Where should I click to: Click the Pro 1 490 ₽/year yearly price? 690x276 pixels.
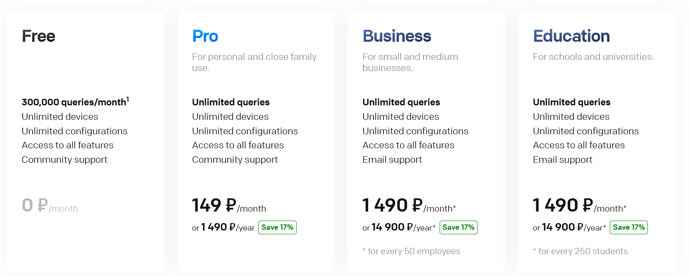(228, 228)
